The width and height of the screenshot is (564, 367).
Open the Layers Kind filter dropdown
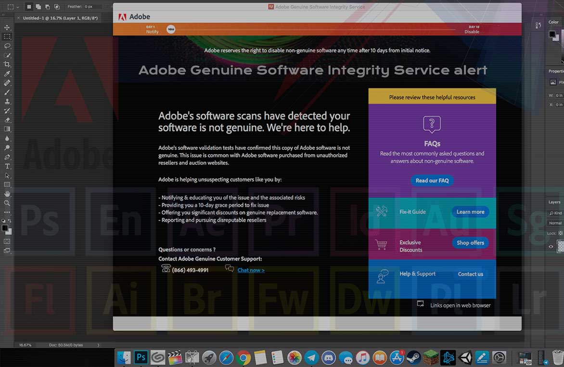pos(556,213)
